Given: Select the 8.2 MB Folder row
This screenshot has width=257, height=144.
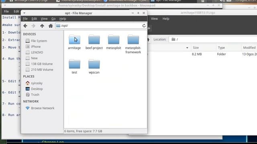Looking at the screenshot, I should (x=202, y=54).
